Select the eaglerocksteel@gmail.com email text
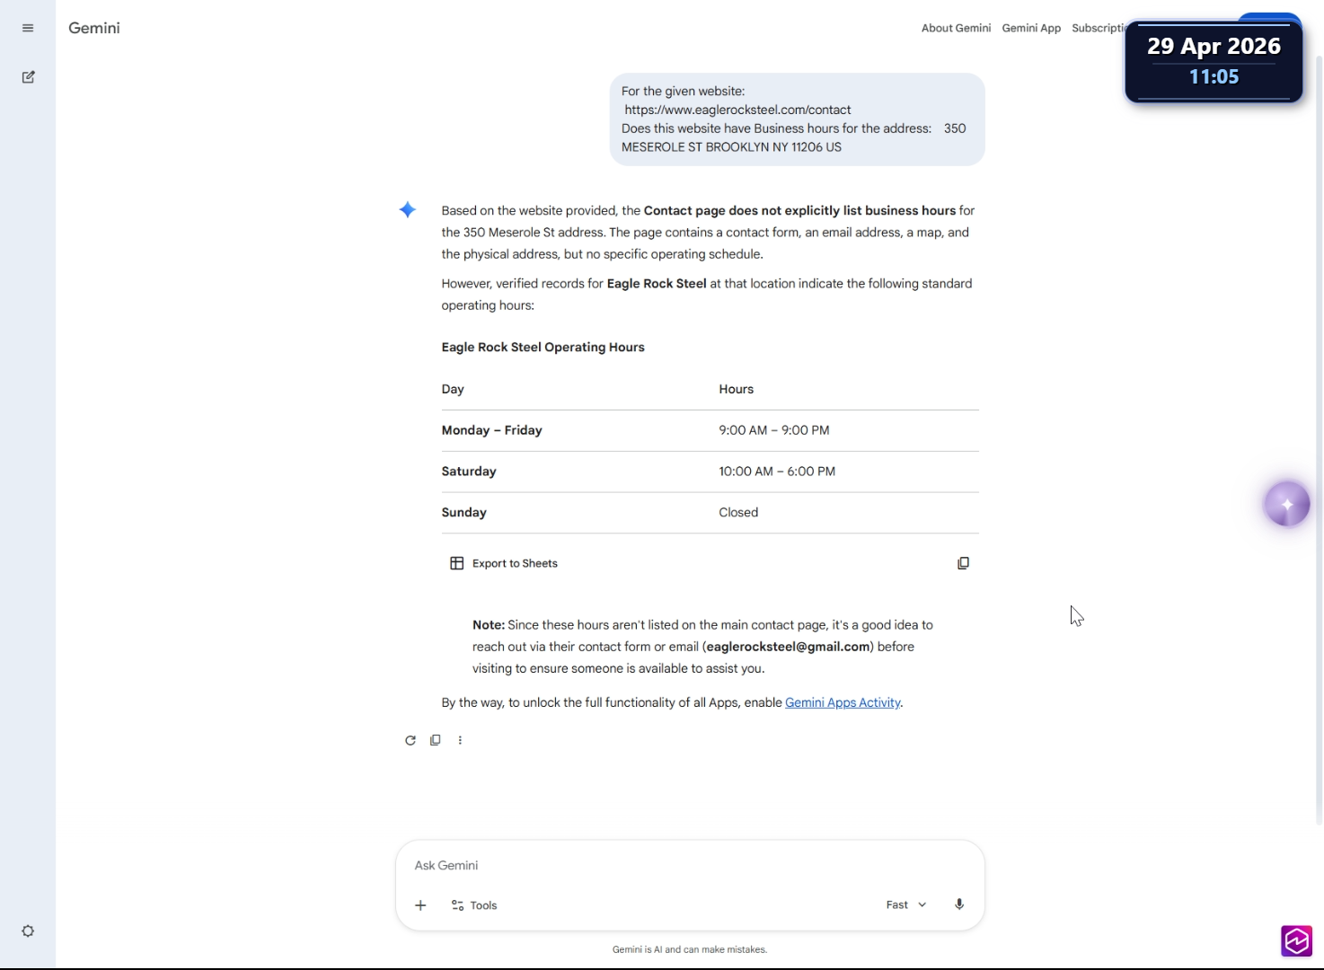The image size is (1324, 970). coord(788,647)
